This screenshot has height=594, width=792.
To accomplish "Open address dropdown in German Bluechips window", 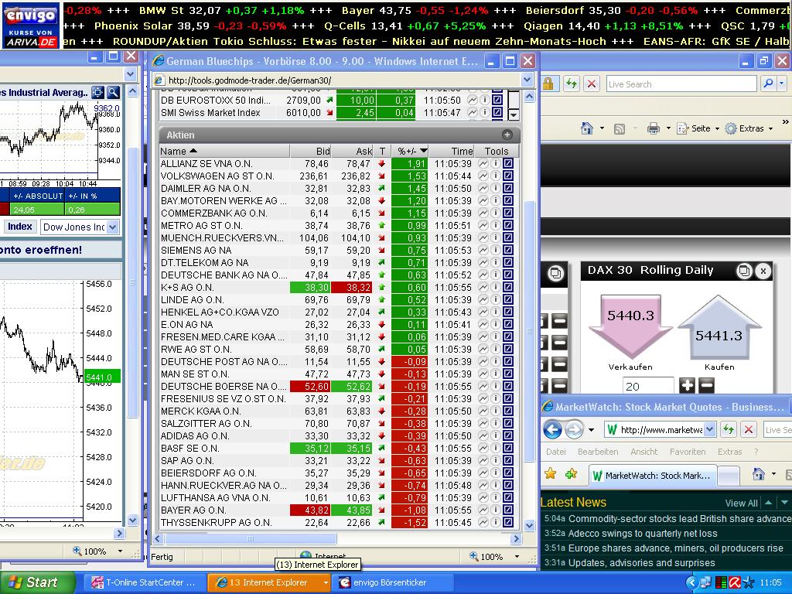I will tap(527, 80).
